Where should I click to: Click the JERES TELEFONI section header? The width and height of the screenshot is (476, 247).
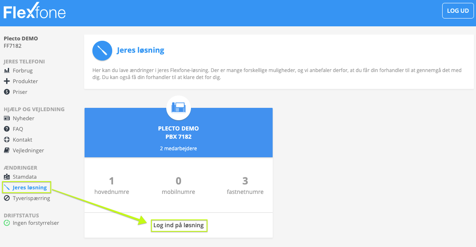click(x=24, y=61)
